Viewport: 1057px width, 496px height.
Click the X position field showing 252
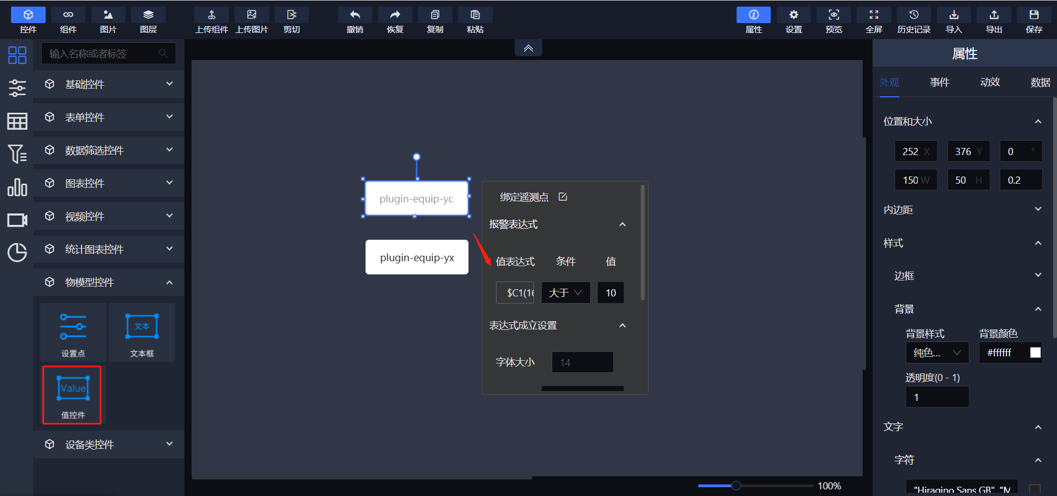pos(916,151)
